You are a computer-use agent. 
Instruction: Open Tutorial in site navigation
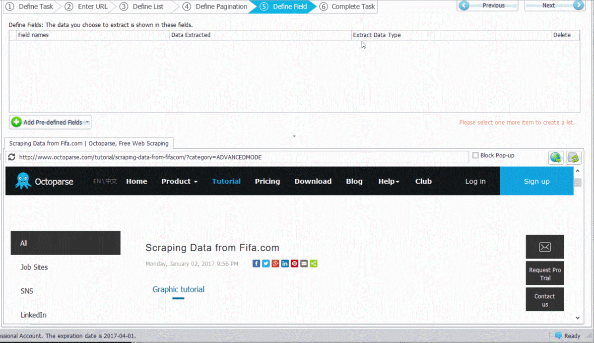tap(226, 181)
